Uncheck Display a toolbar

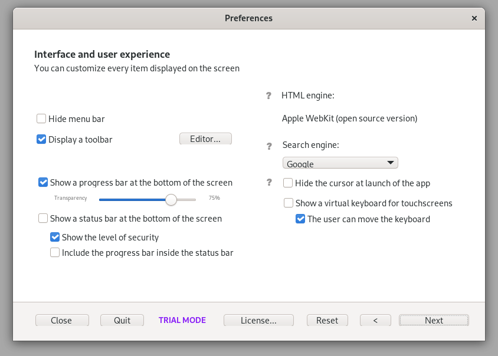click(41, 139)
